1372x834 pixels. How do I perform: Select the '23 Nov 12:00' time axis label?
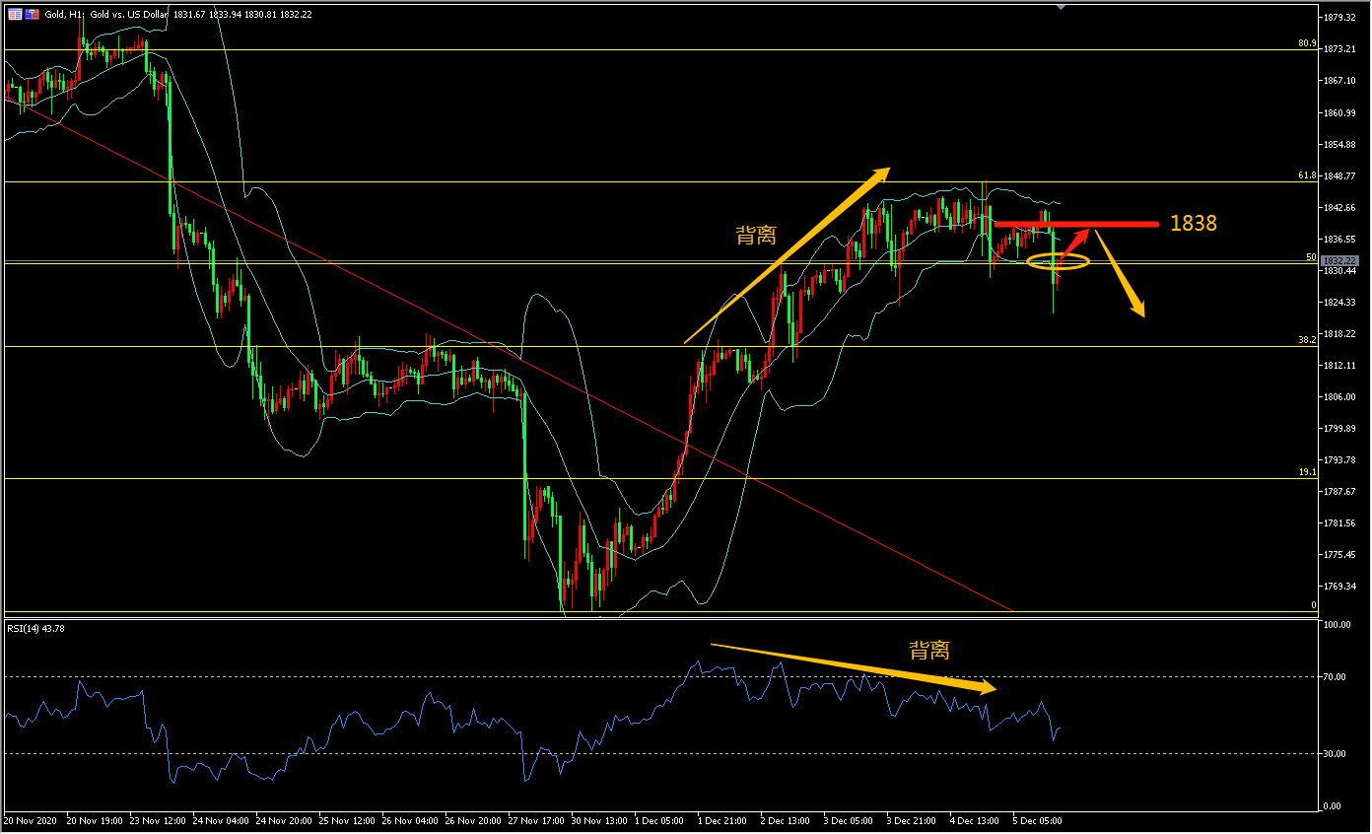[x=158, y=820]
